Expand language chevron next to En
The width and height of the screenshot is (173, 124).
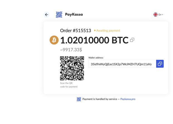(162, 15)
